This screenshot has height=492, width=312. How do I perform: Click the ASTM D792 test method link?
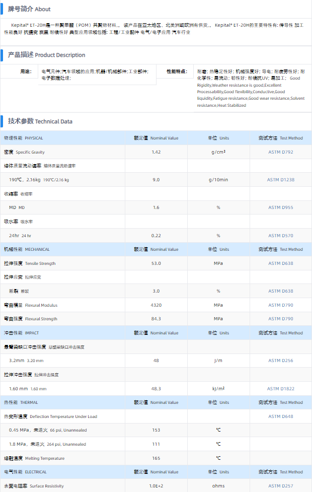(280, 152)
